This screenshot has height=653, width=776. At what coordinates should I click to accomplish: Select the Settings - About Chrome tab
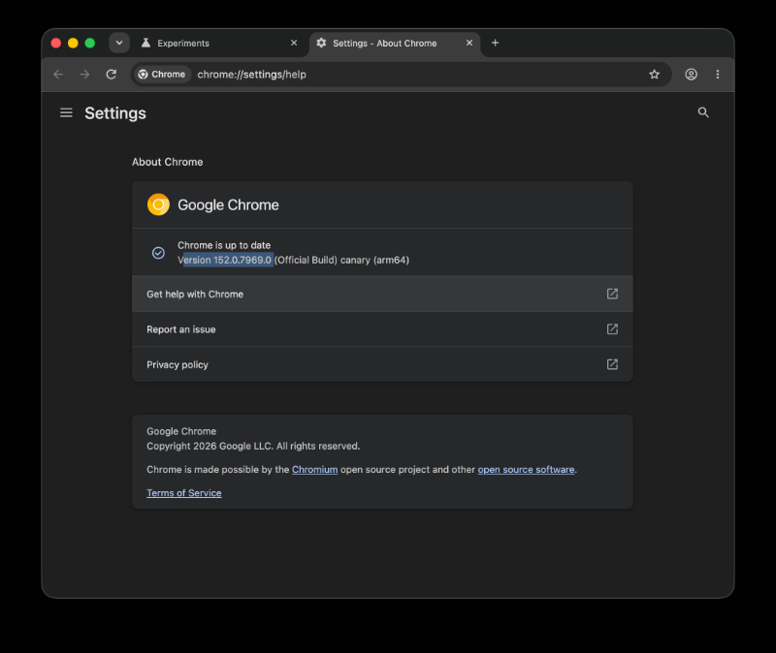[x=395, y=44]
